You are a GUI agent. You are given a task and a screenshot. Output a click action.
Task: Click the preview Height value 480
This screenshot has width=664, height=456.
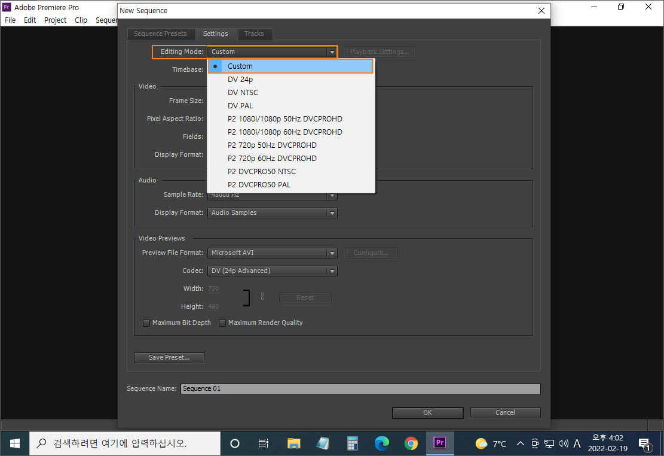[x=213, y=306]
